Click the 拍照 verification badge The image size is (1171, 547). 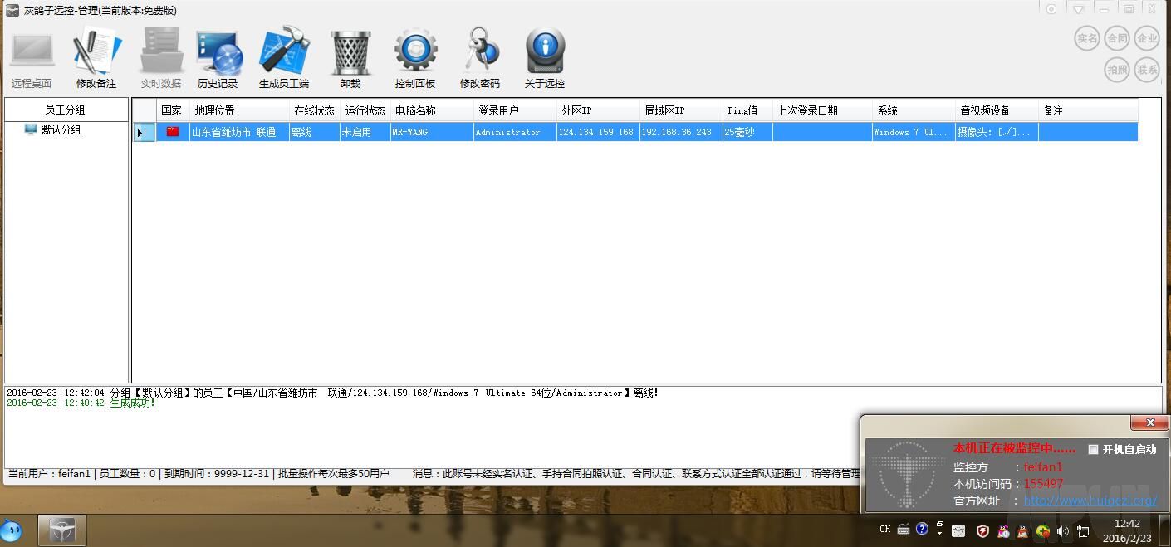coord(1117,70)
